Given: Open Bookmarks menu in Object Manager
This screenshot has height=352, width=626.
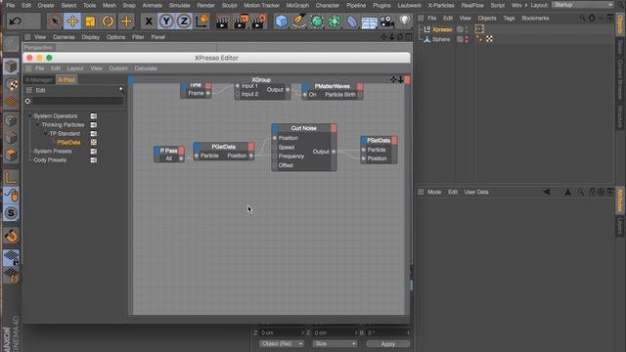Looking at the screenshot, I should (535, 18).
